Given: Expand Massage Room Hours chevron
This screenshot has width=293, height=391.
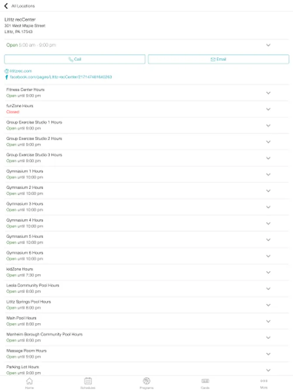Looking at the screenshot, I should pos(268,354).
